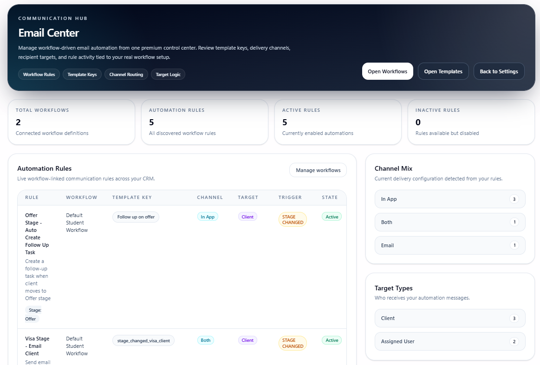Click the Email Center heading
The image size is (540, 365).
49,32
